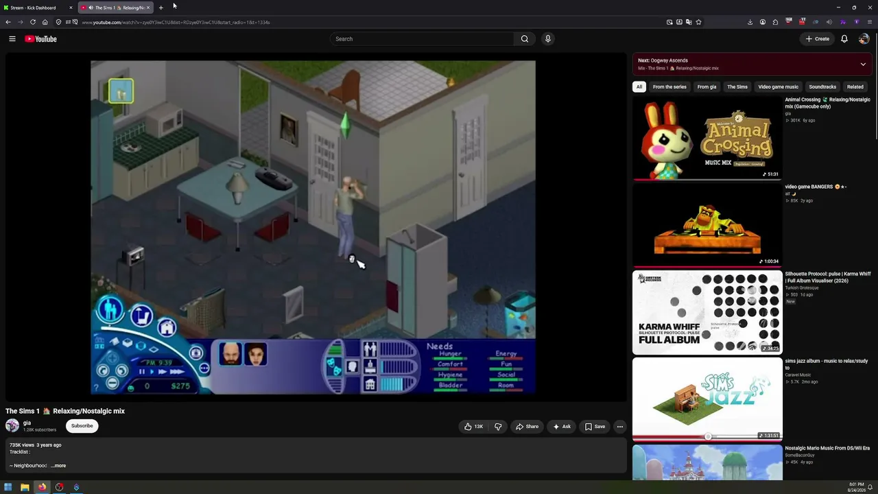Select the From the series chip
This screenshot has width=878, height=494.
coord(669,87)
